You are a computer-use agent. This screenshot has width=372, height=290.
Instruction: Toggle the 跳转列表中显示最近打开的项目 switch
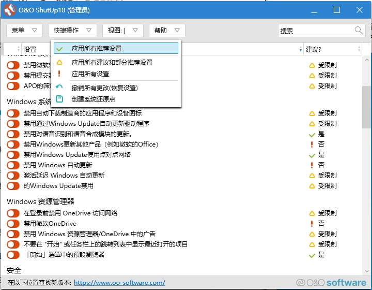[x=13, y=244]
